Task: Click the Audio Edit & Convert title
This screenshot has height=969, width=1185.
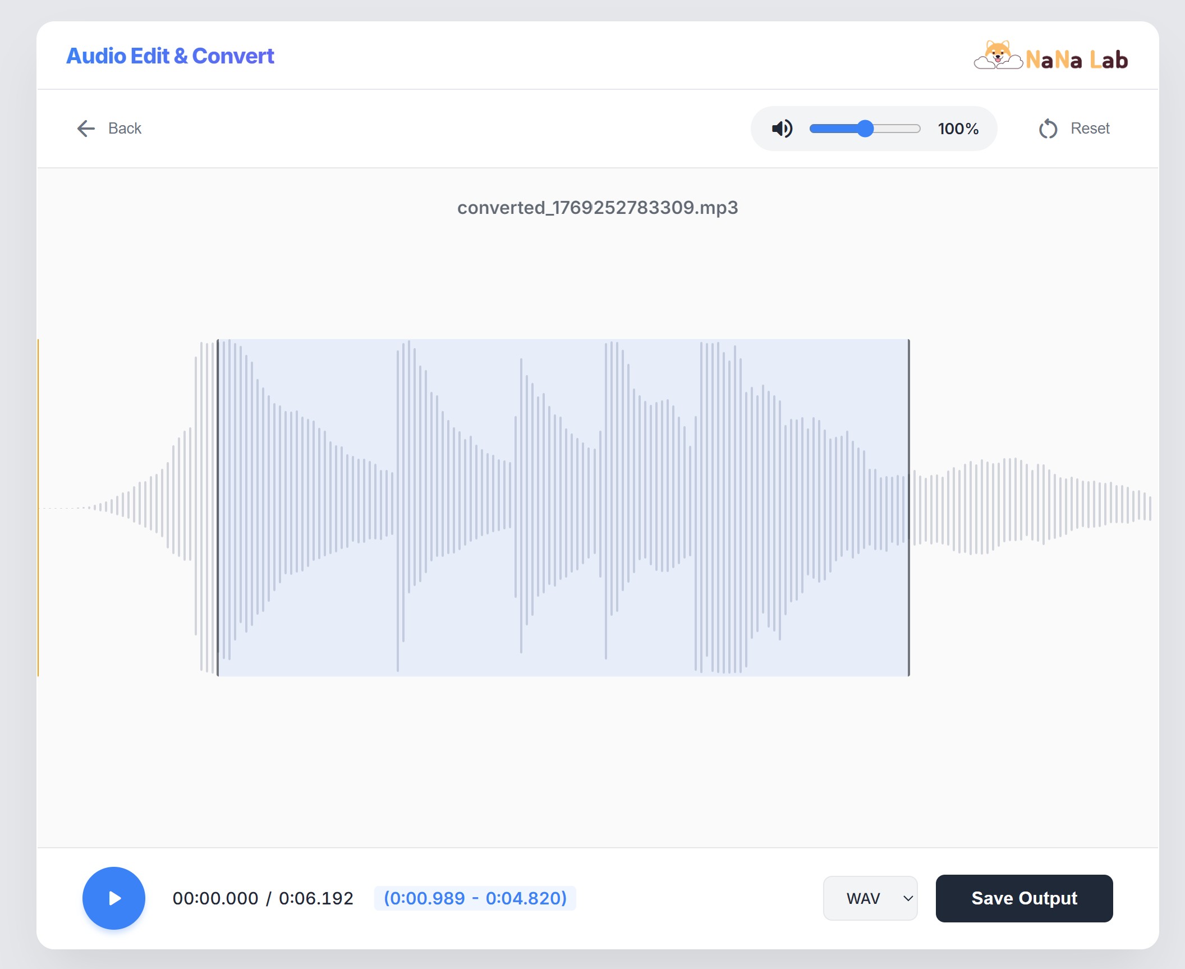Action: pos(170,56)
